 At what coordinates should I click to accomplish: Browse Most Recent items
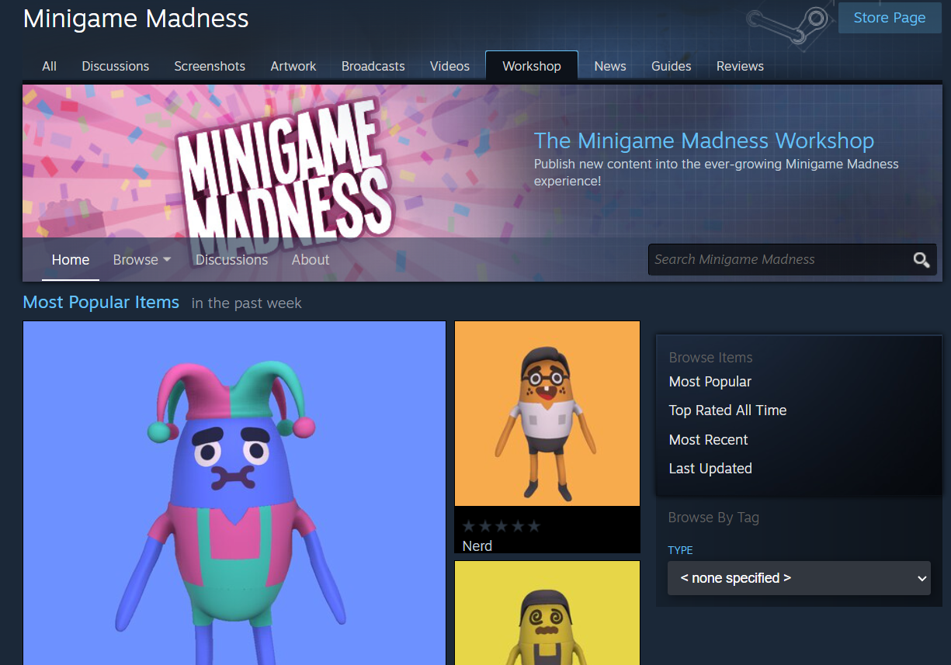tap(709, 440)
